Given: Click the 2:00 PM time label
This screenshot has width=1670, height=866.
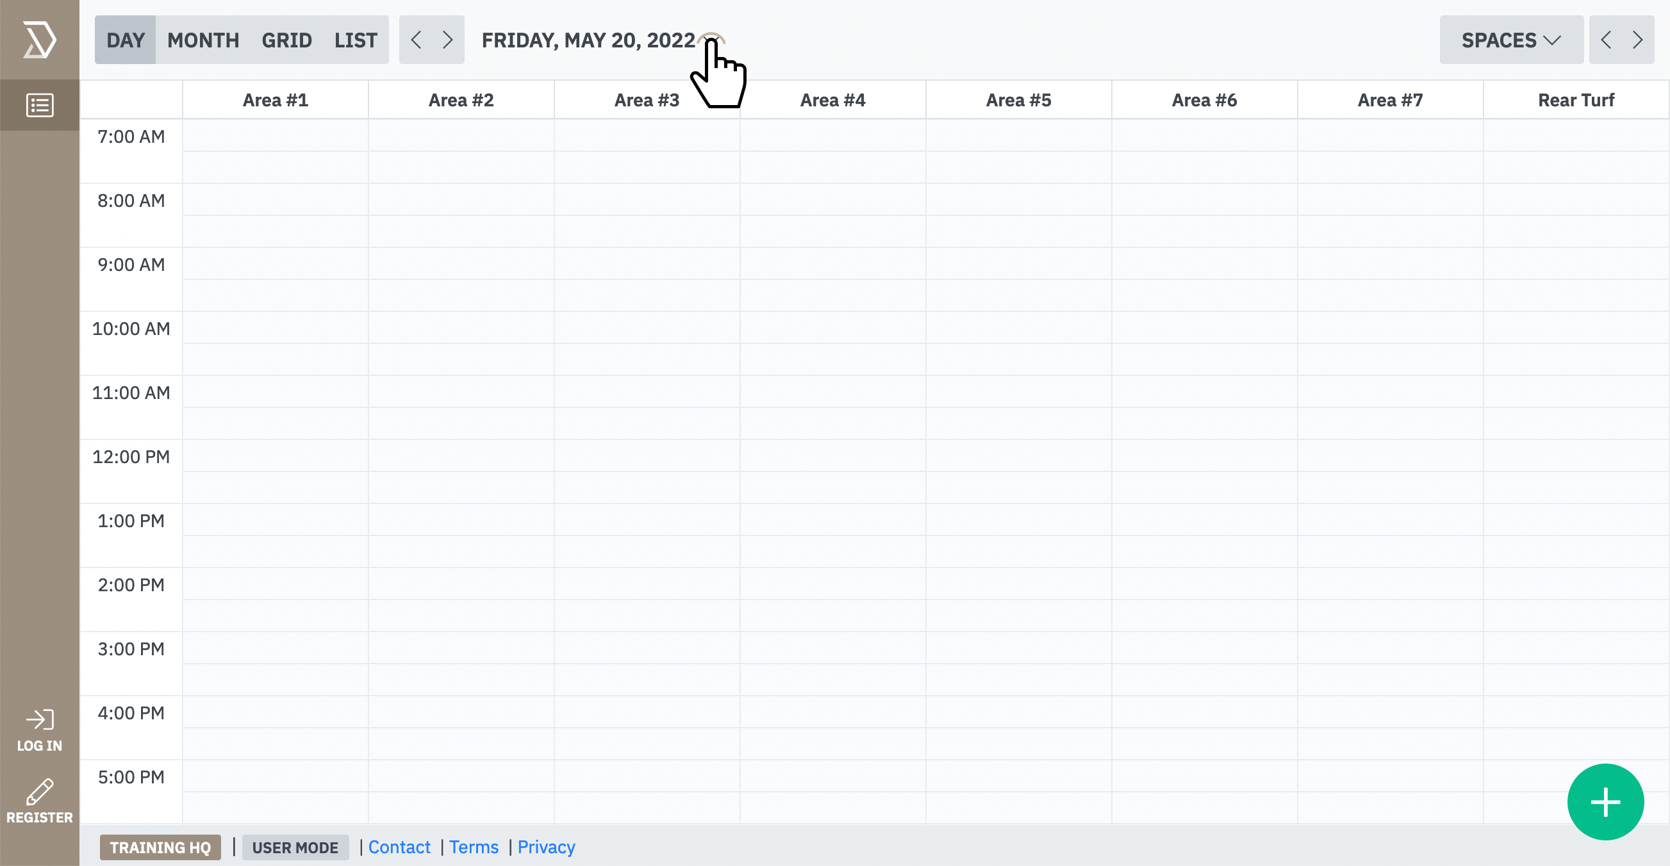Looking at the screenshot, I should [131, 585].
